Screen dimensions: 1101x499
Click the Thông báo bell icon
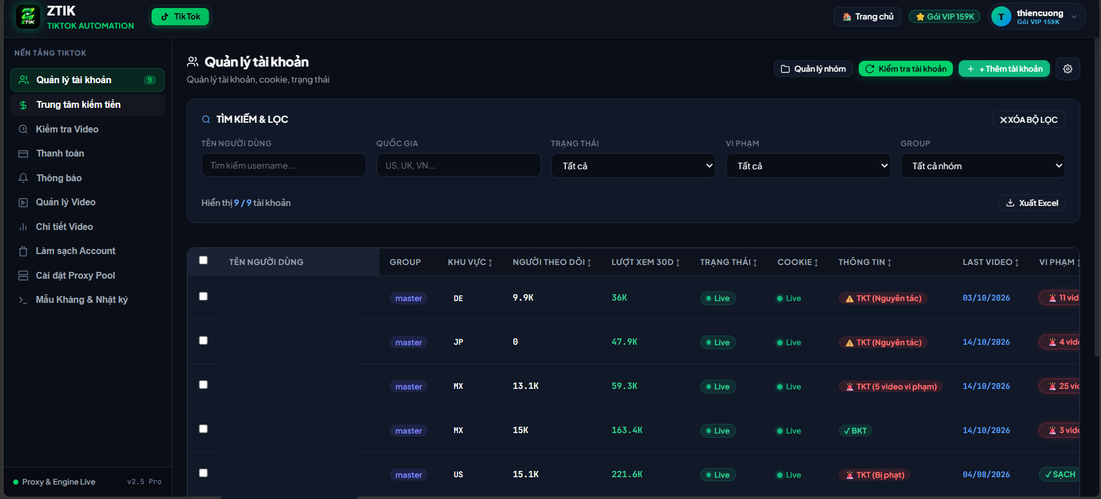[23, 178]
